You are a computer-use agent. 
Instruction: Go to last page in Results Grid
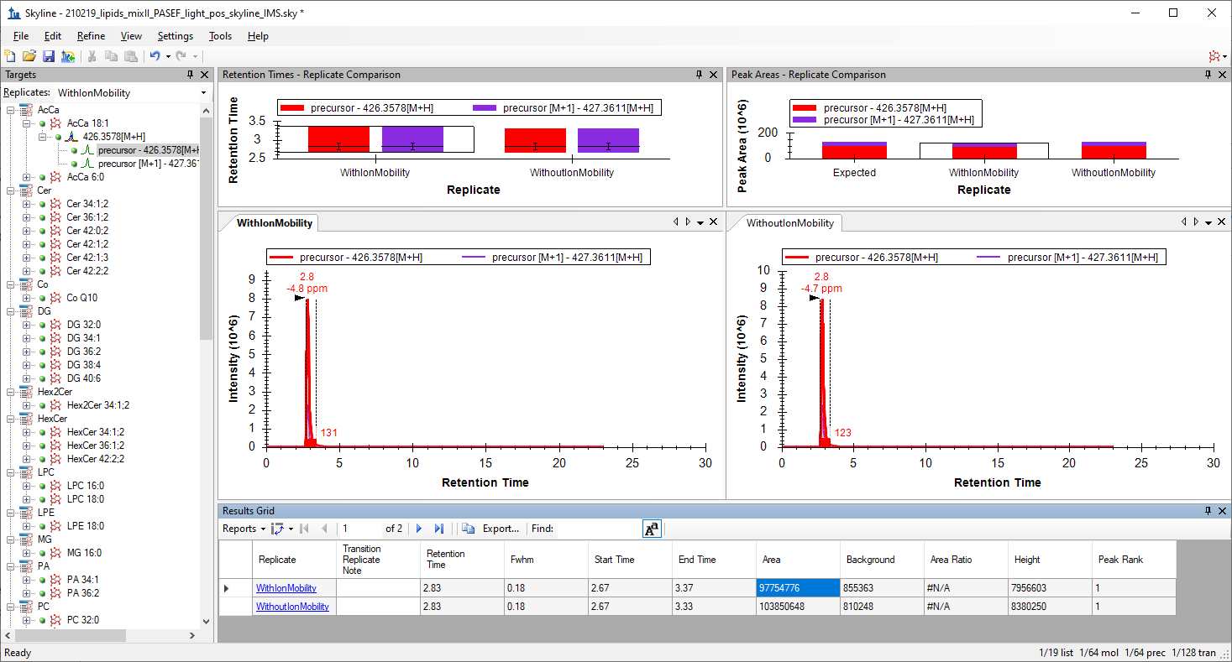pyautogui.click(x=438, y=529)
